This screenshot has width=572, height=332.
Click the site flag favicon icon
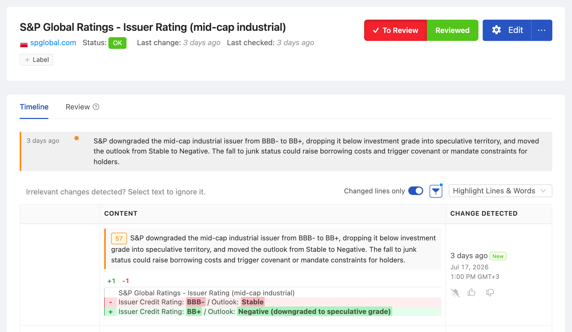click(x=24, y=45)
